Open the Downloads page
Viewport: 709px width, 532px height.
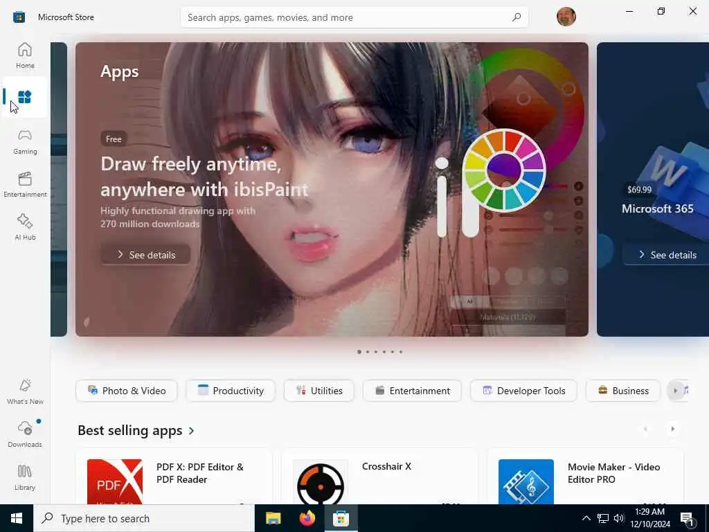click(25, 434)
